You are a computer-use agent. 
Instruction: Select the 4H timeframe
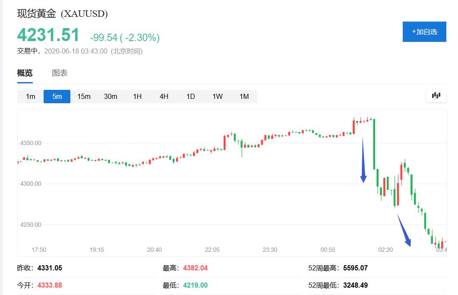[164, 96]
